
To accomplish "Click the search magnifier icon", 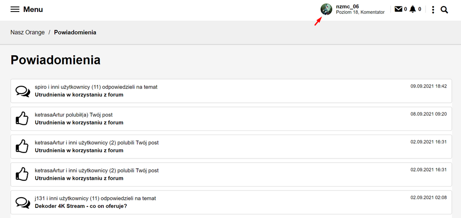I will 444,10.
